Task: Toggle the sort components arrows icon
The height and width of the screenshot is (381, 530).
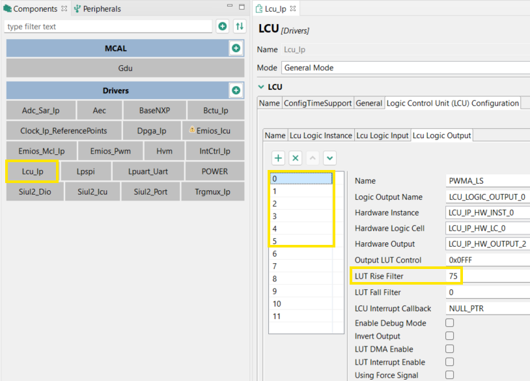Action: 240,26
